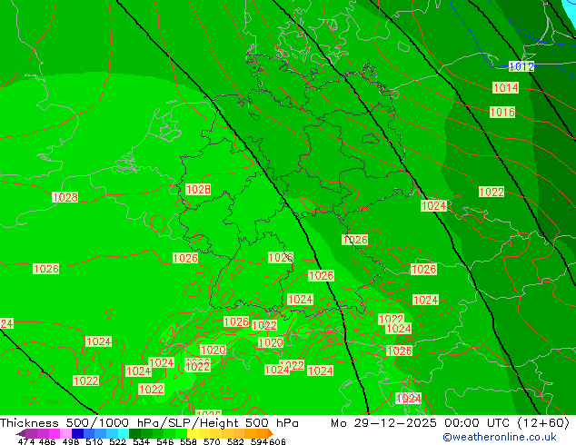Viewport: 576px width, 445px height.
Task: Select the cyan swatch in thickness legend
Action: click(x=124, y=433)
